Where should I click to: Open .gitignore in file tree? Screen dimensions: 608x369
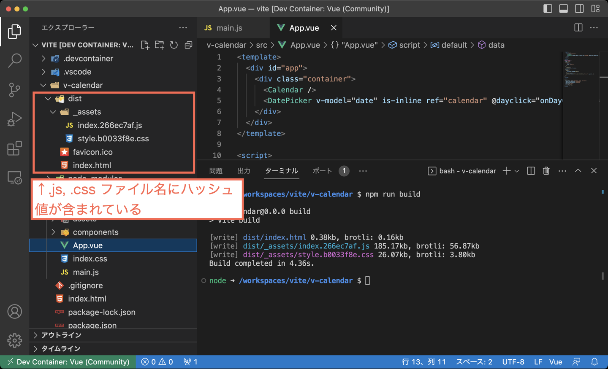(113, 286)
